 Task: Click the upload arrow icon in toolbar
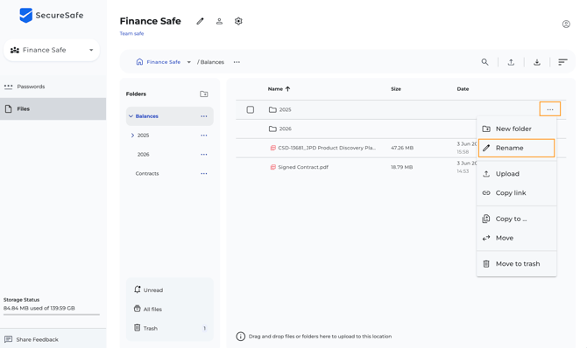tap(511, 62)
